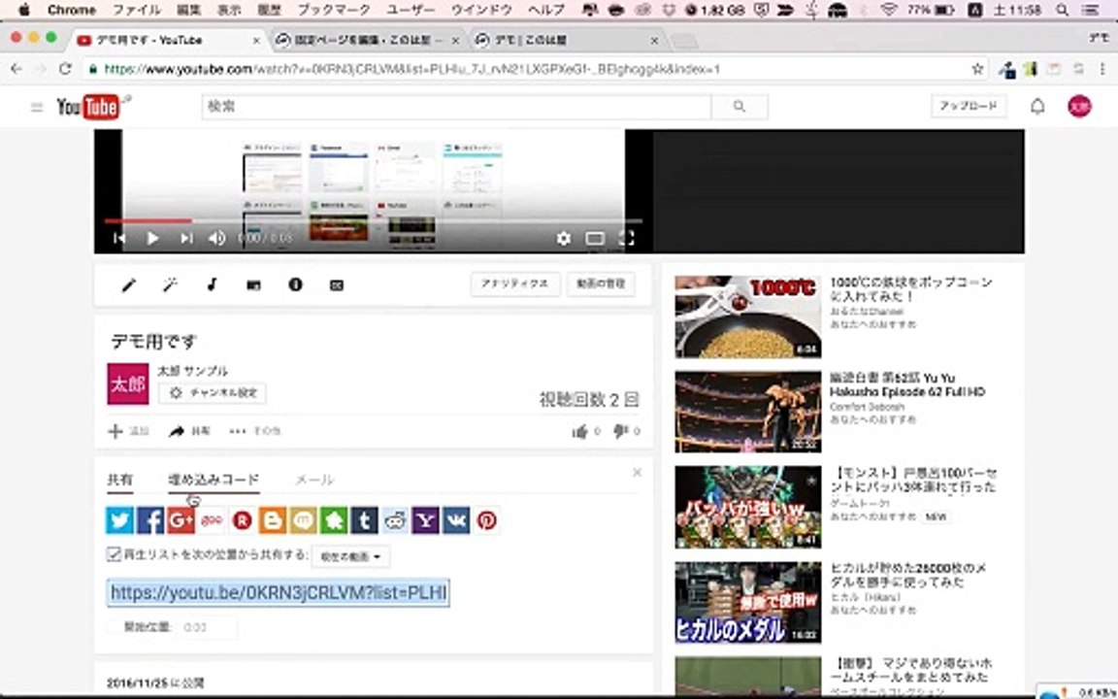The width and height of the screenshot is (1118, 699).
Task: Open the YouTube guide hamburger menu
Action: pos(37,107)
